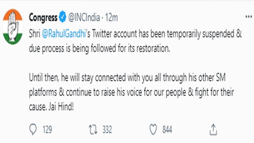Image resolution: width=254 pixels, height=143 pixels.
Task: Click the 'due process is being followed' line
Action: click(99, 49)
